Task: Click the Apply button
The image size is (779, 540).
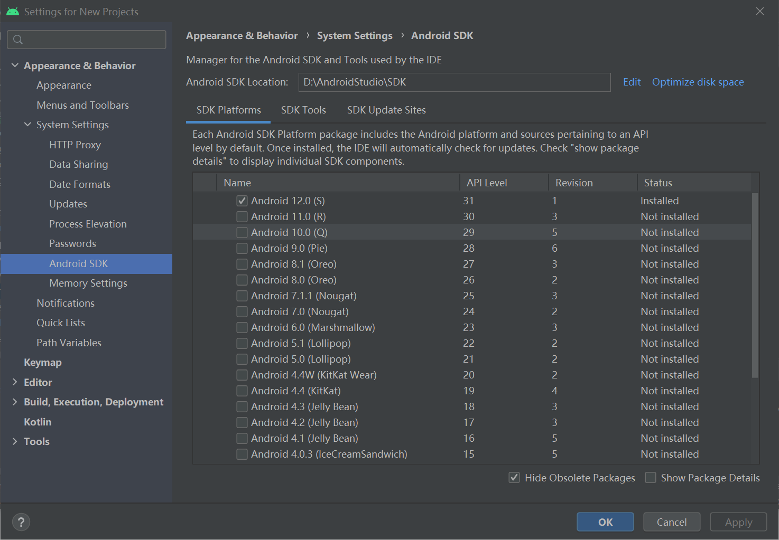Action: (738, 522)
